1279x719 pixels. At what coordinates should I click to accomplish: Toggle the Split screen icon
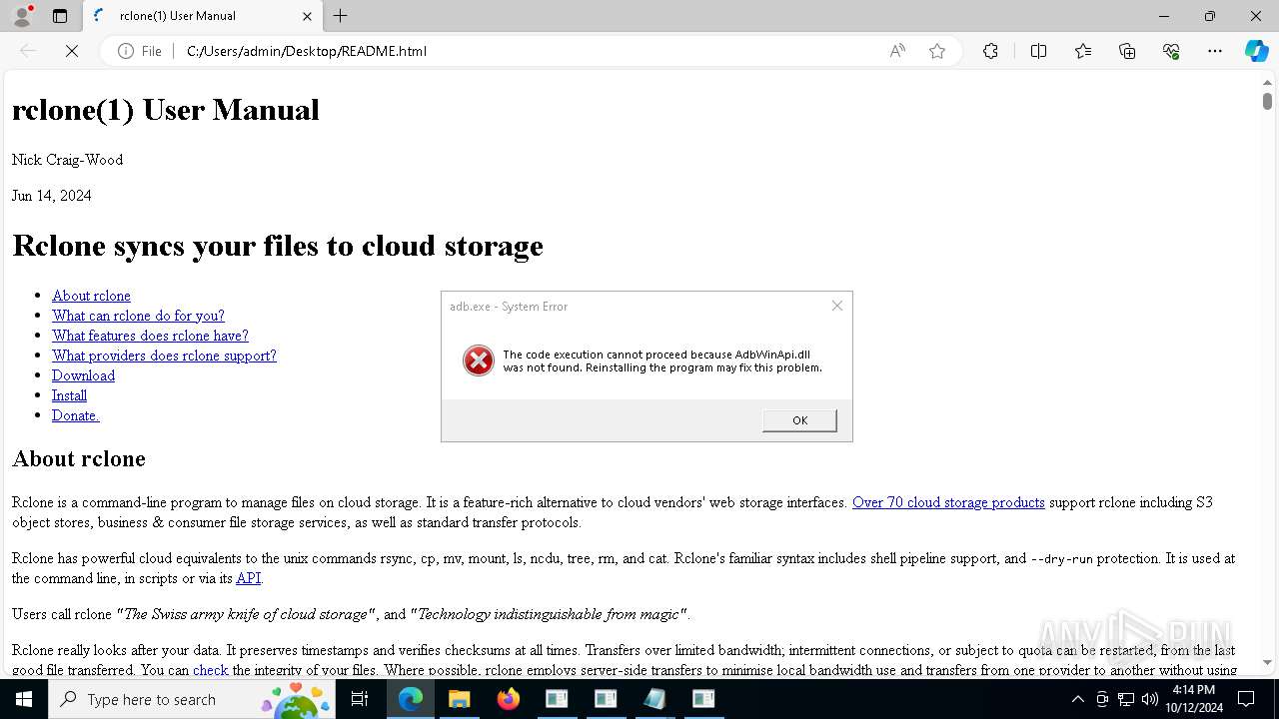(1038, 51)
